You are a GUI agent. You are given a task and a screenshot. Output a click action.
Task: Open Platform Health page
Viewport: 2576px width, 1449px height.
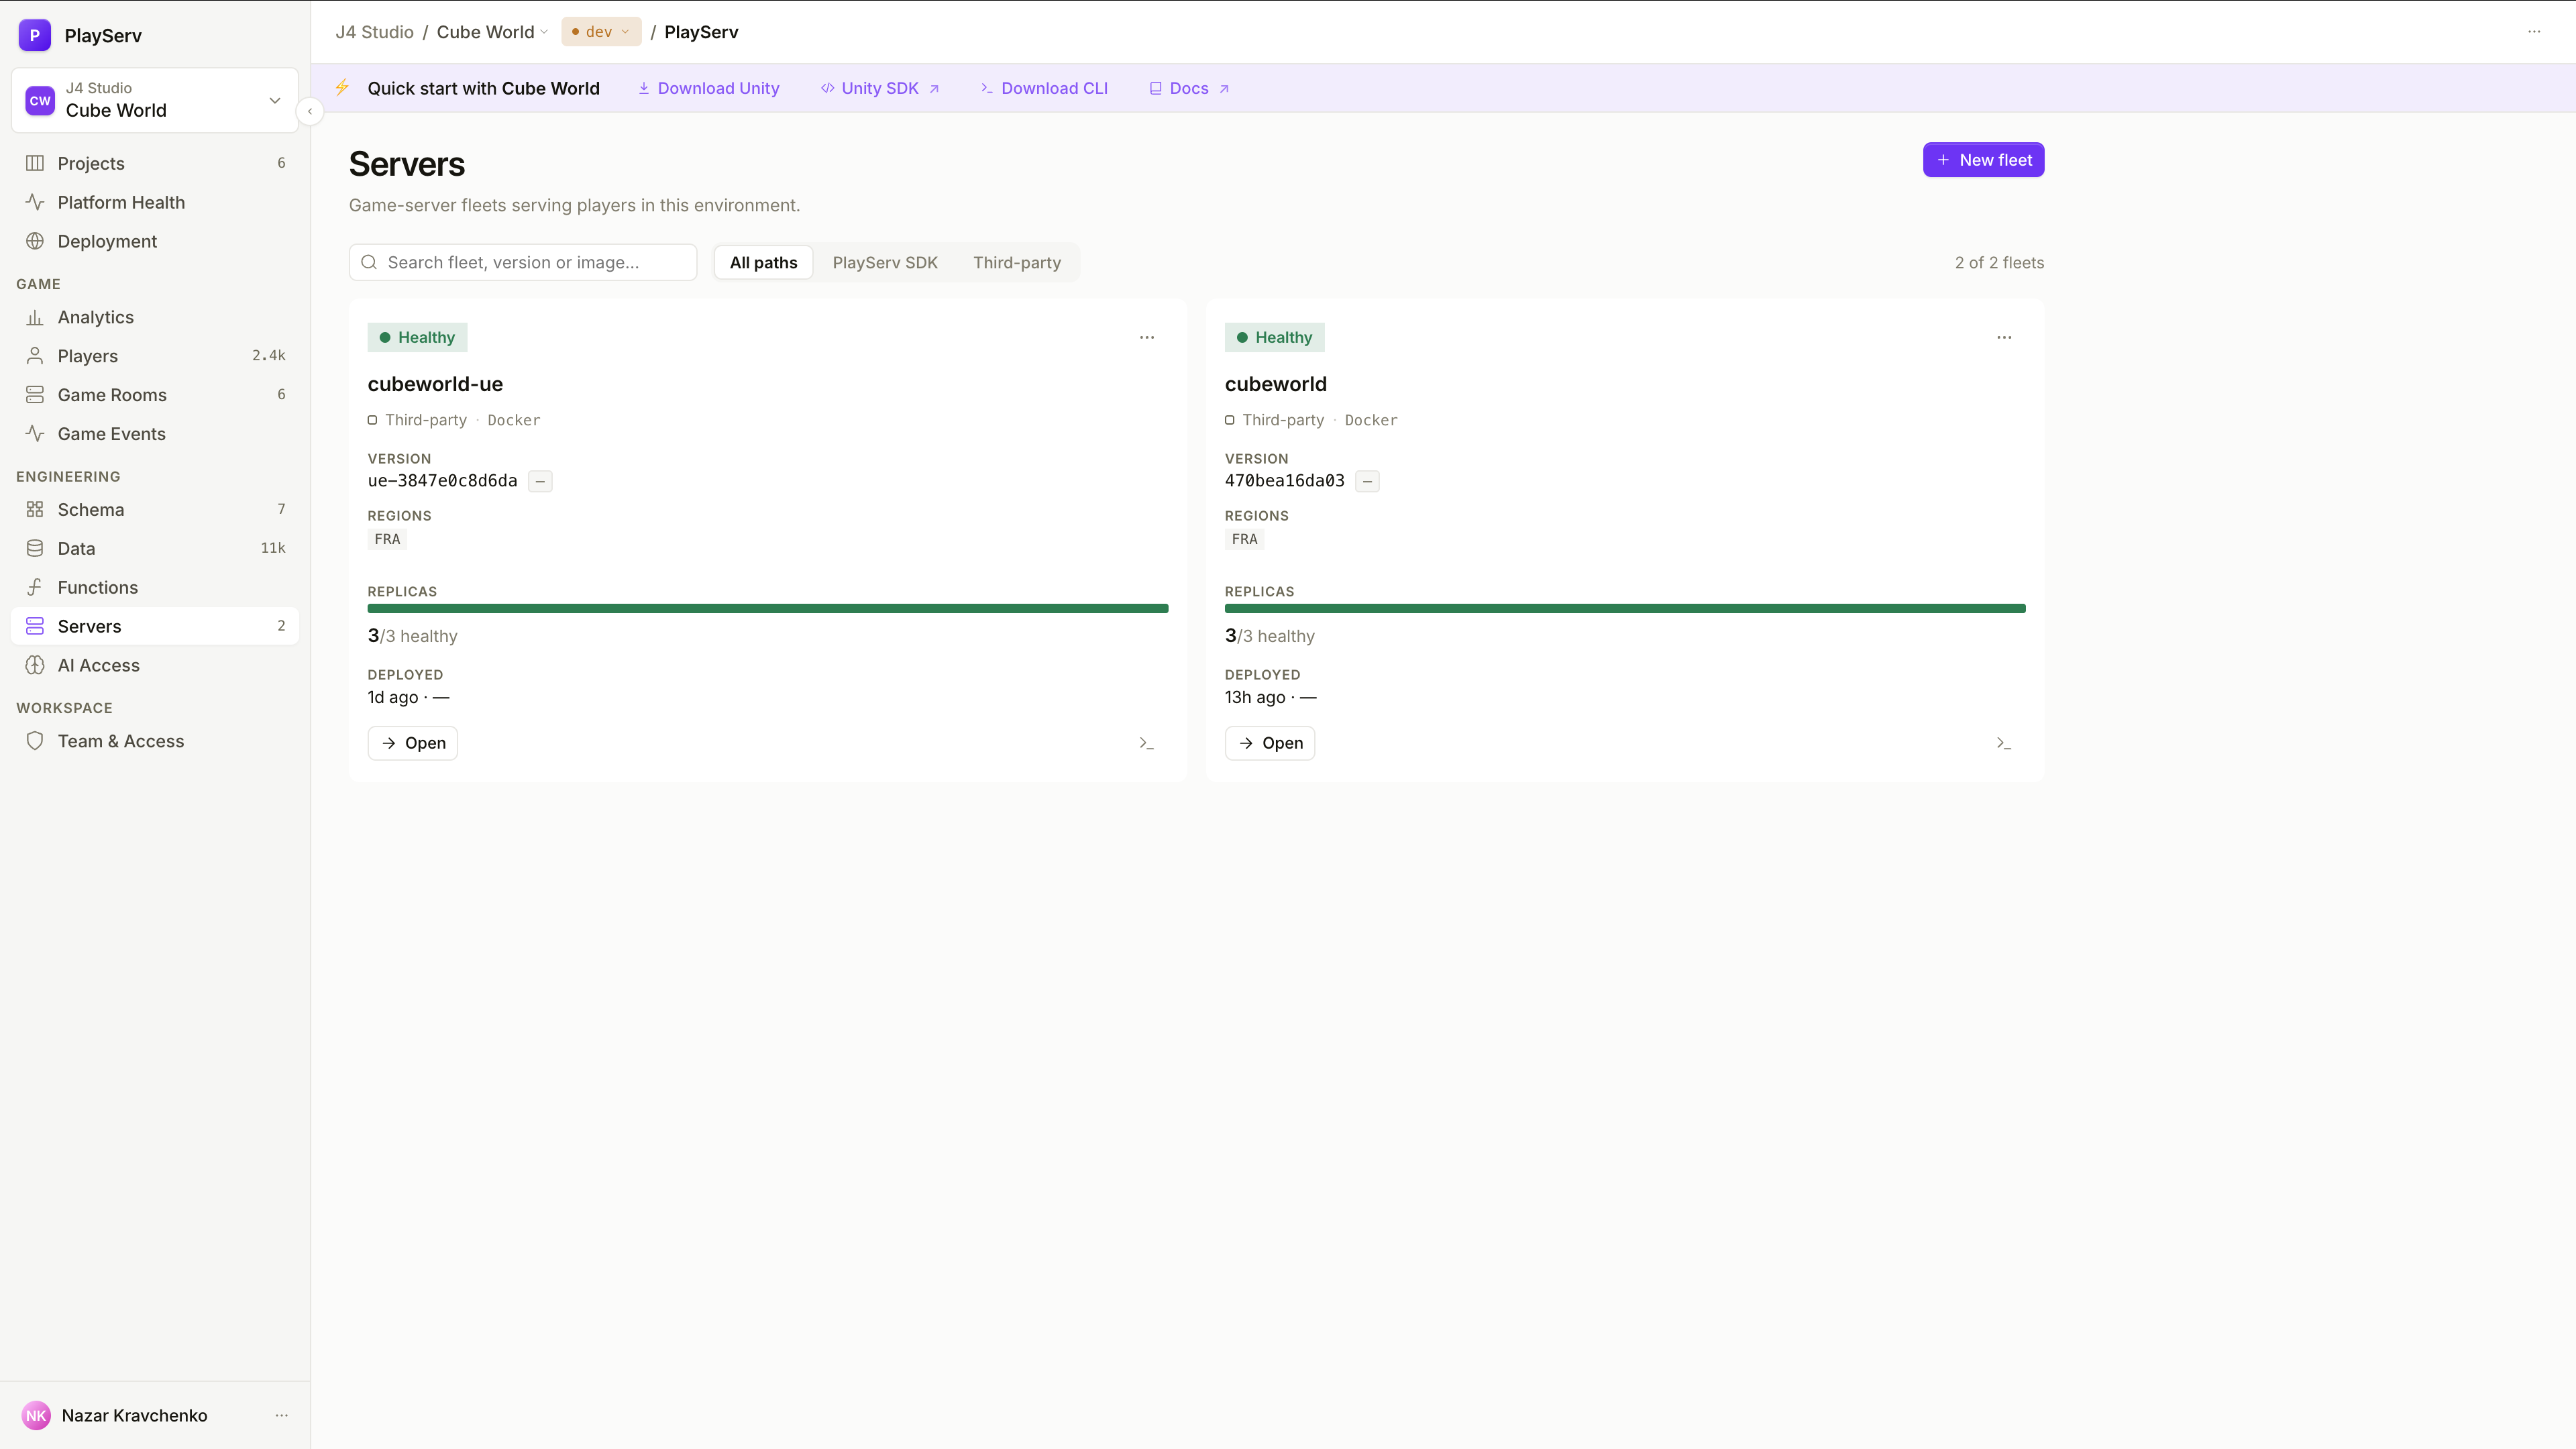[x=155, y=202]
